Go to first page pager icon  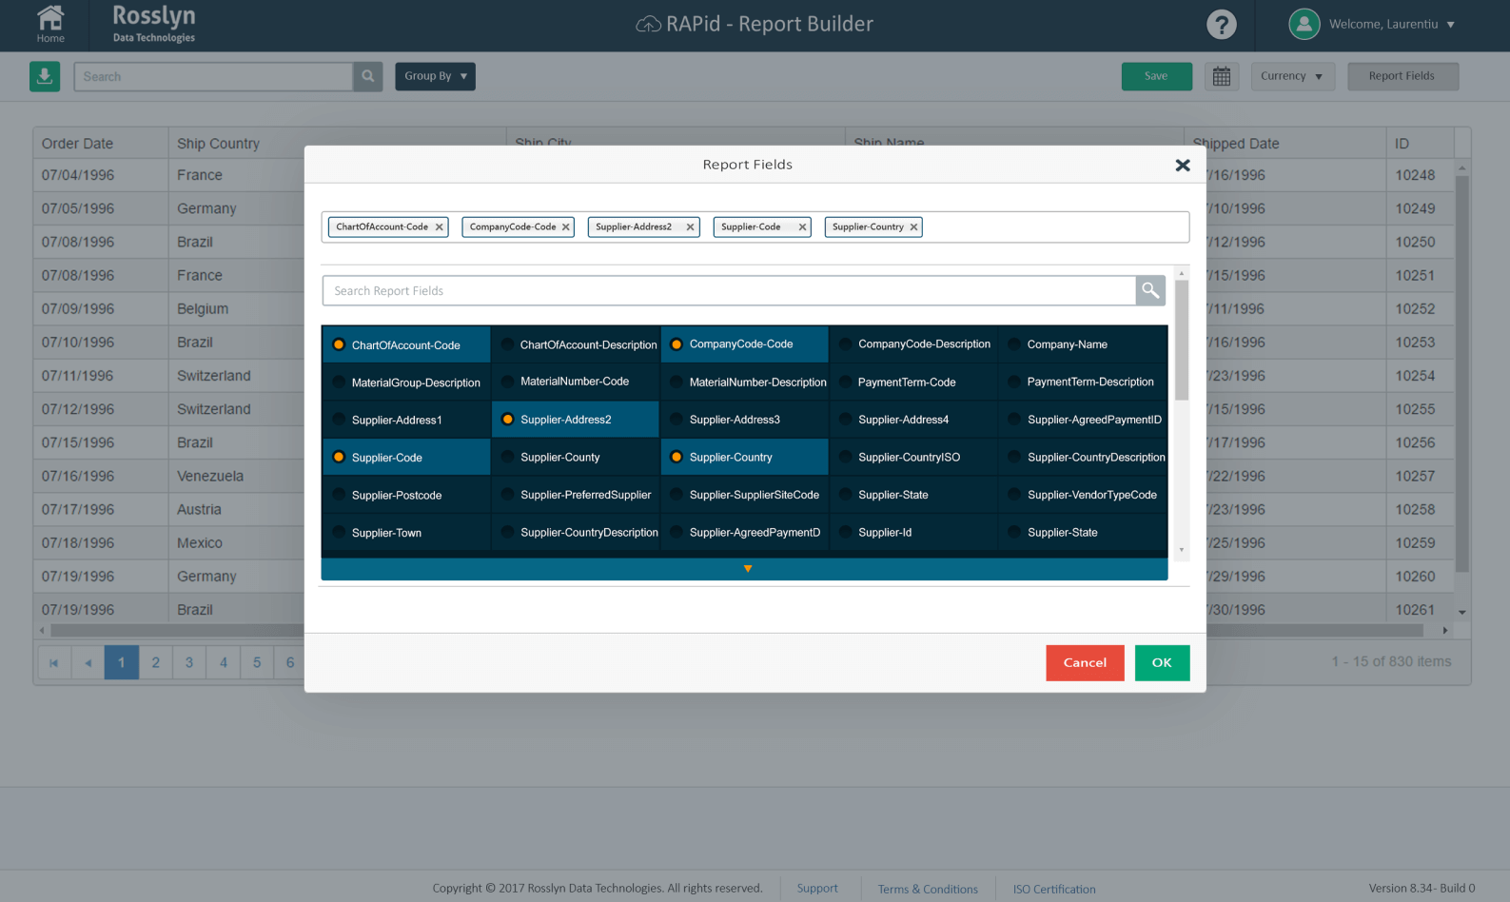point(54,662)
